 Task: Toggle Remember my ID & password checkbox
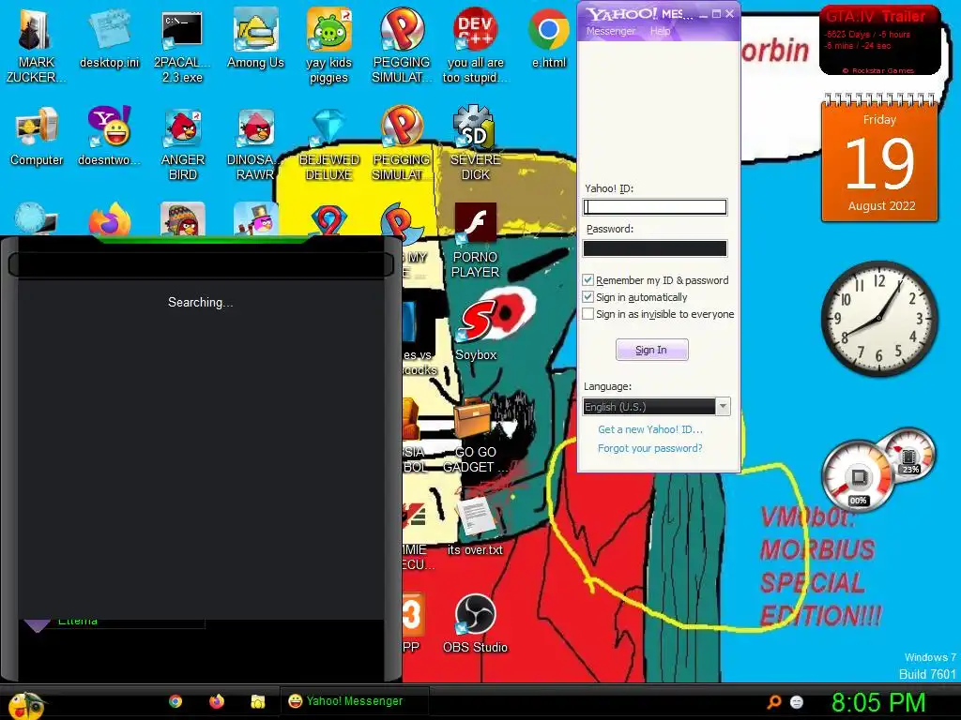[x=587, y=279]
